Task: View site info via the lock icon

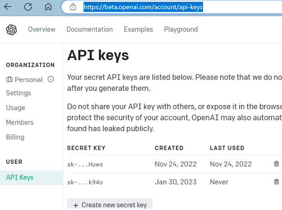Action: [73, 7]
